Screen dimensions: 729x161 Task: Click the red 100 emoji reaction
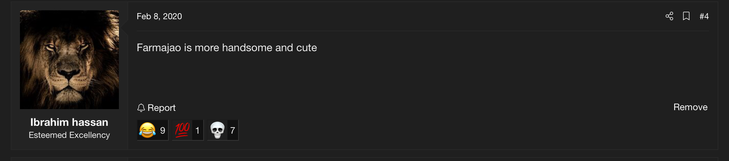click(x=182, y=130)
